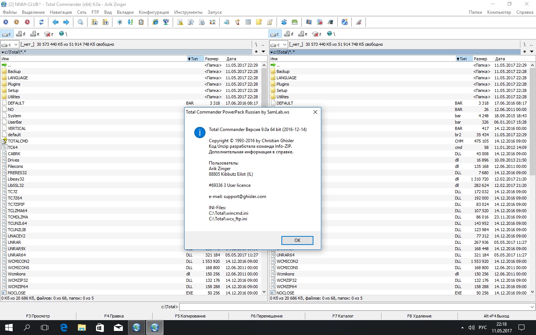The height and width of the screenshot is (335, 536).
Task: Click the A-Z sort toolbar icon
Action: [x=130, y=22]
